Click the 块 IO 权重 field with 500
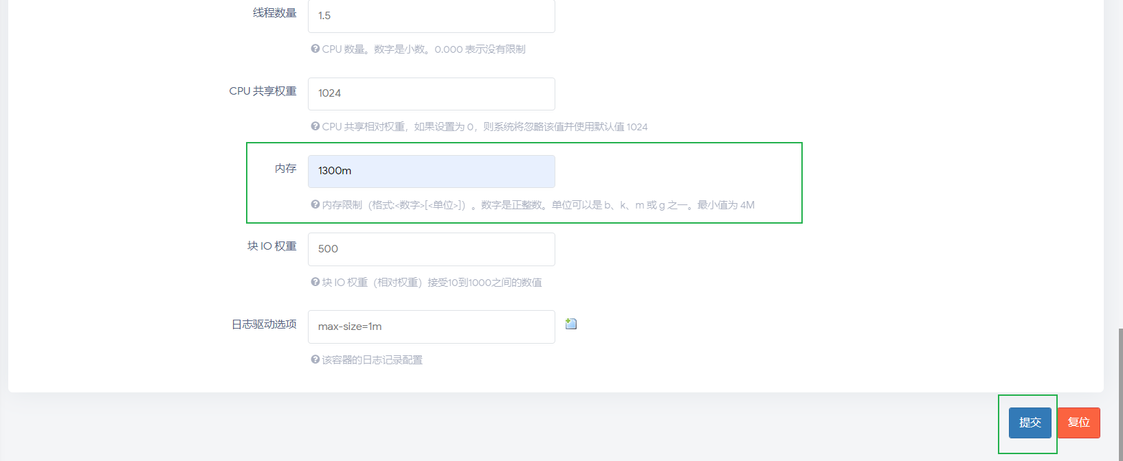The width and height of the screenshot is (1123, 461). (431, 249)
